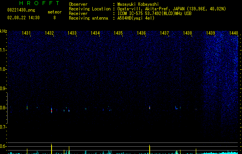This screenshot has width=242, height=154.
Task: Click the meteor echo just before 1431 tick
Action: coord(27,108)
